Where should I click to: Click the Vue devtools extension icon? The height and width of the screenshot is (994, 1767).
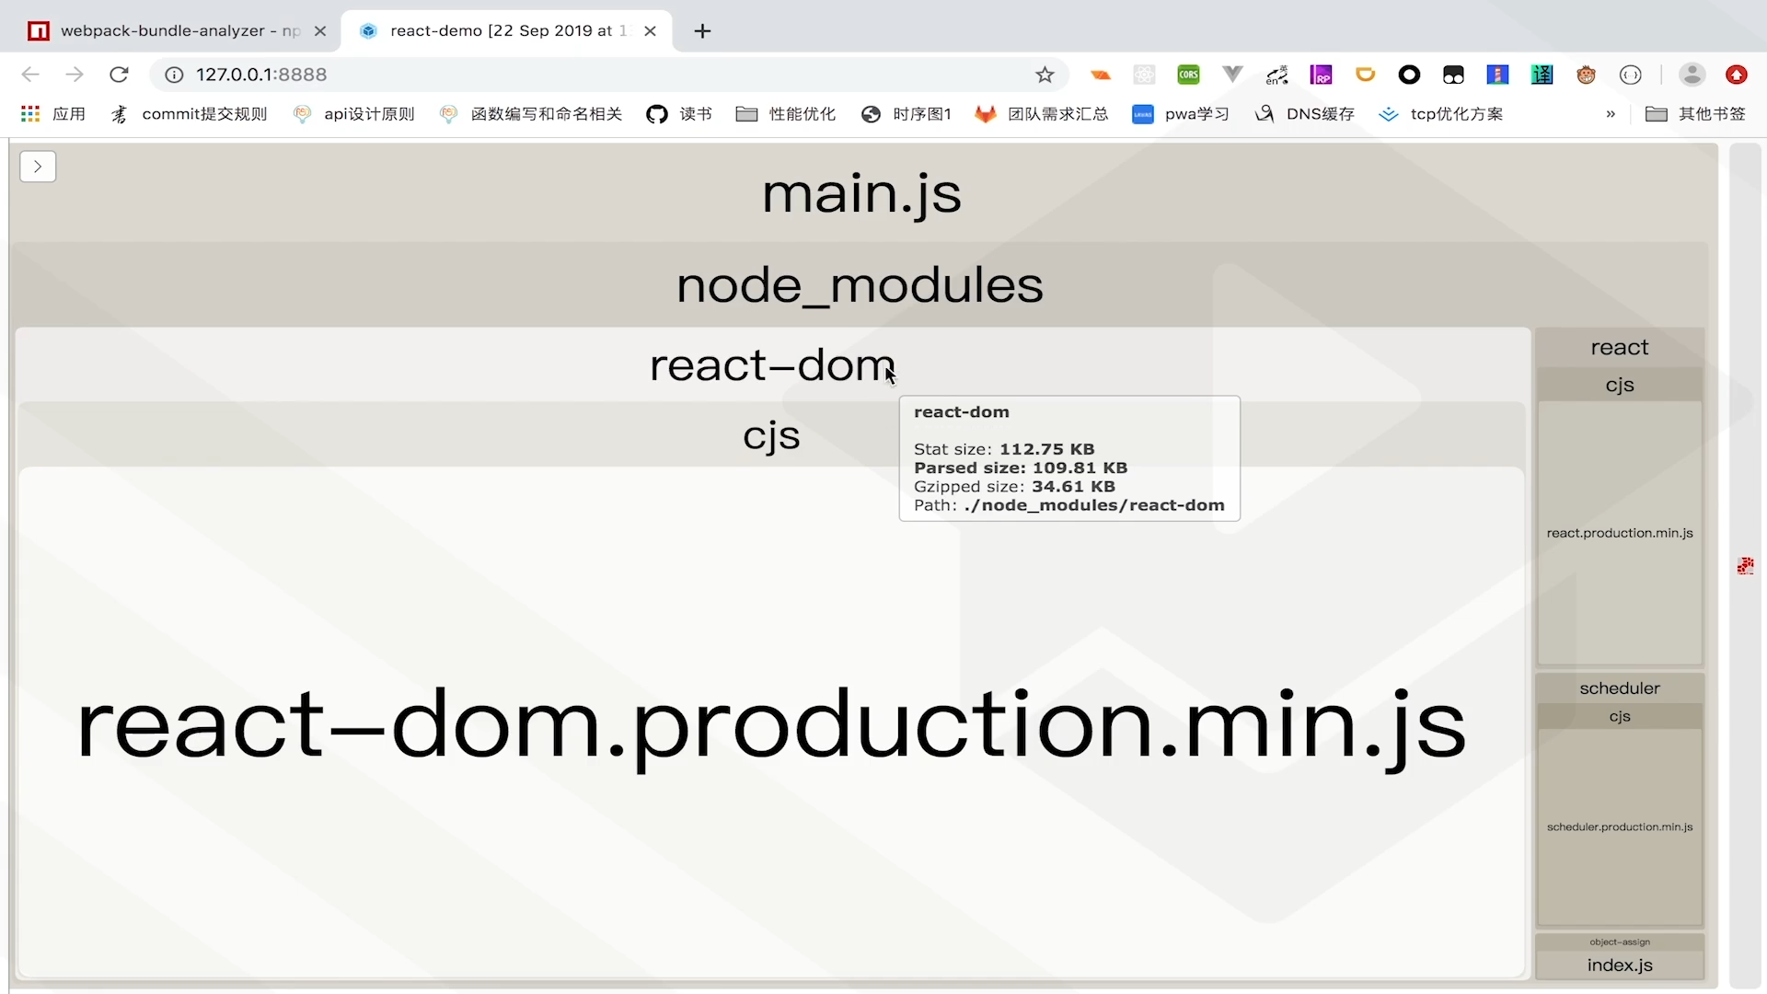[1232, 75]
